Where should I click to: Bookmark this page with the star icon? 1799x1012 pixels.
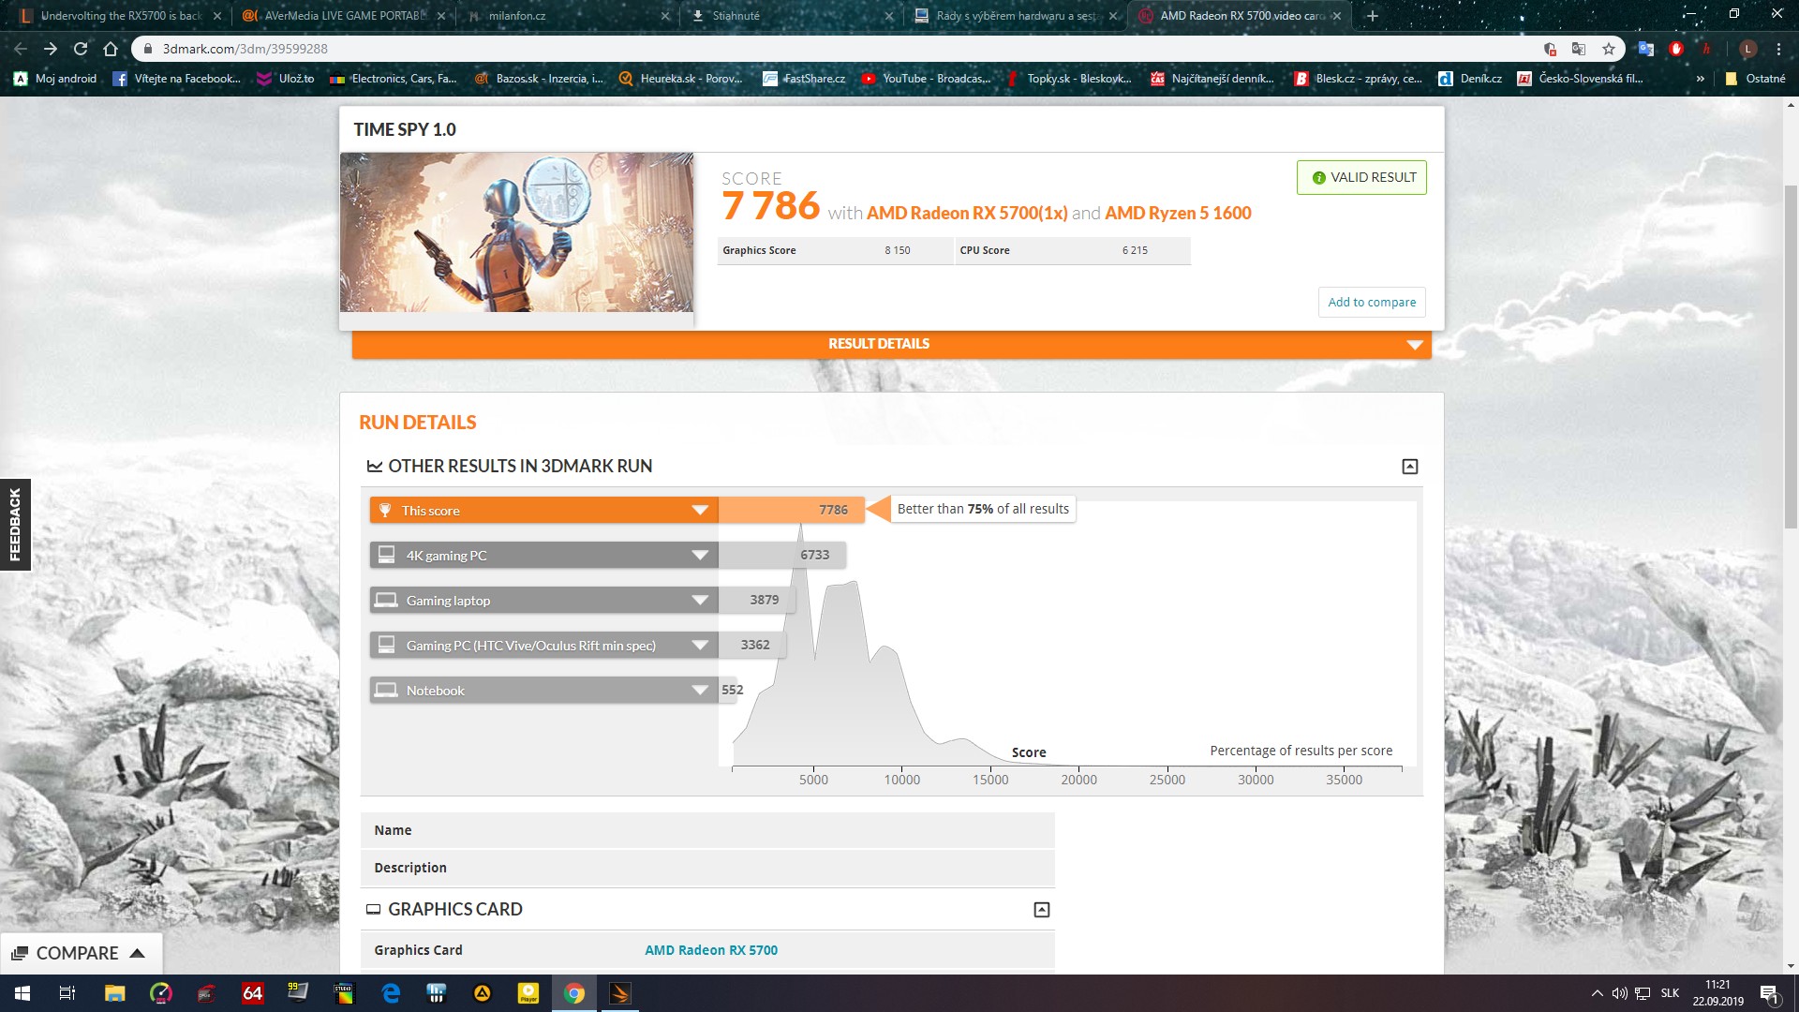[1609, 49]
